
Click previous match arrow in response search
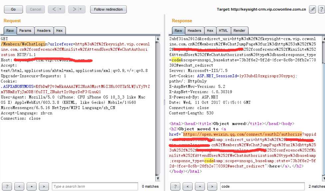click(x=188, y=186)
